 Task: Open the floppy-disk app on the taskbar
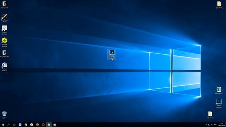click(x=20, y=125)
